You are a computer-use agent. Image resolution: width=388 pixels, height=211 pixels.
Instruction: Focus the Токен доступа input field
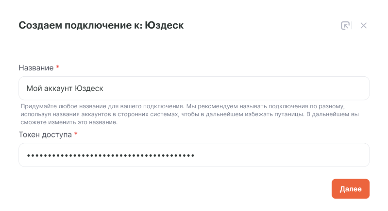tap(194, 155)
